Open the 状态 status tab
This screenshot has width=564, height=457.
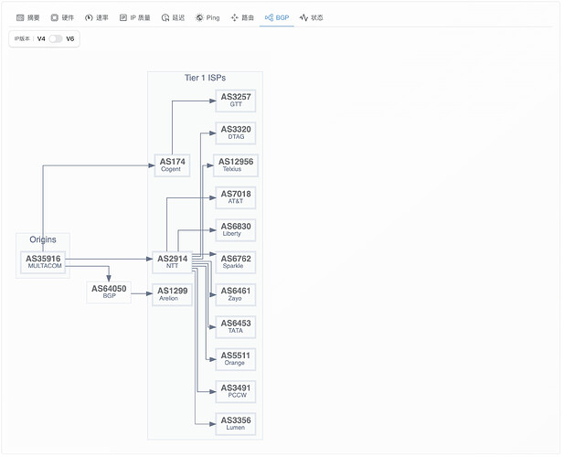pyautogui.click(x=311, y=17)
